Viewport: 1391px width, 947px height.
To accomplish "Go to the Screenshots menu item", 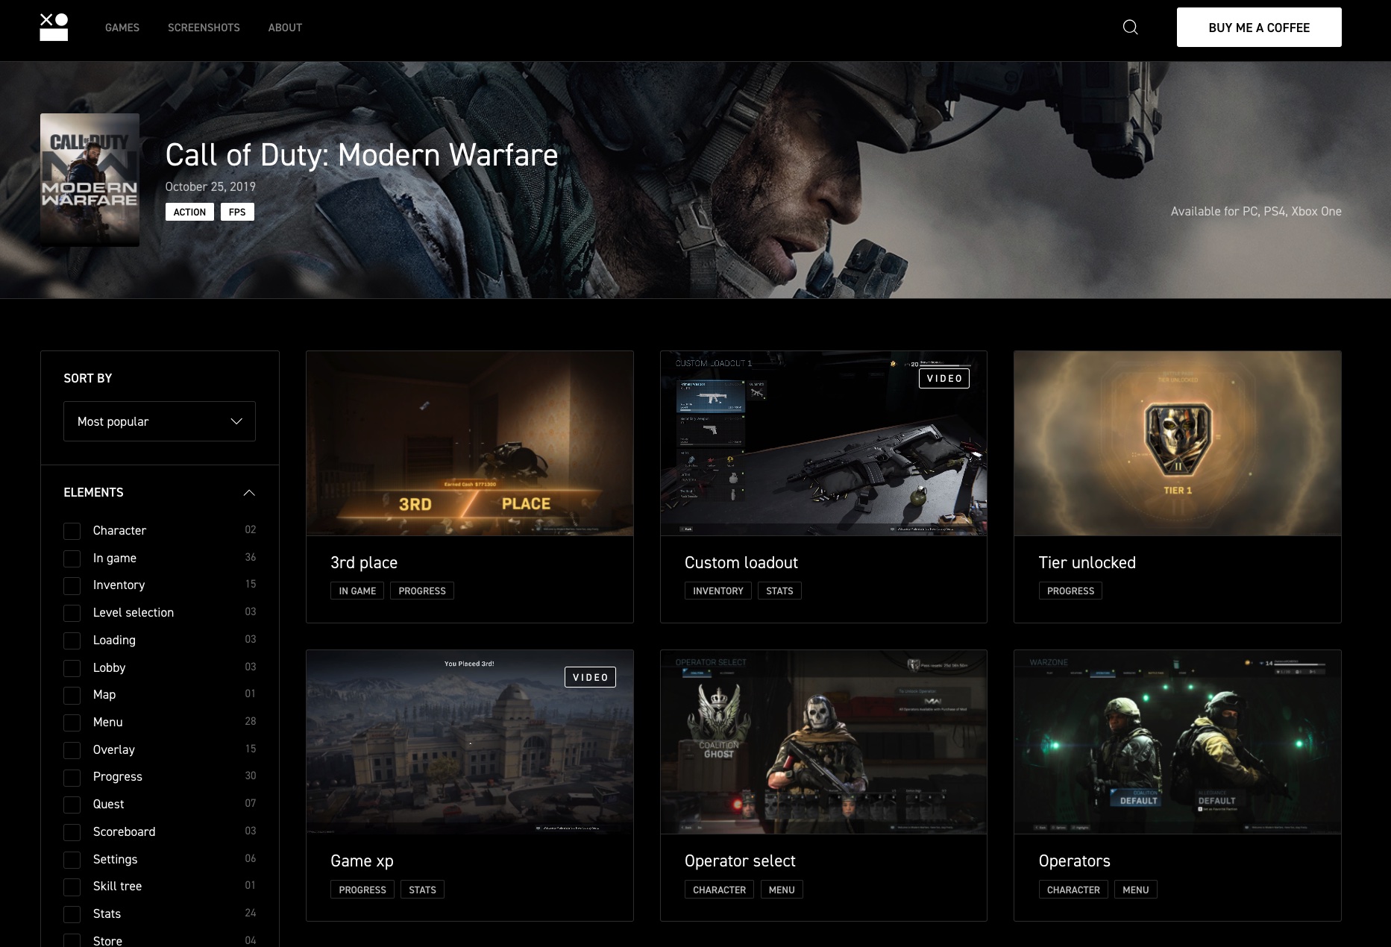I will (x=204, y=28).
